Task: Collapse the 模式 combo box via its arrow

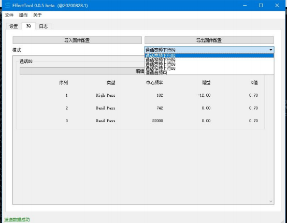Action: click(x=271, y=50)
